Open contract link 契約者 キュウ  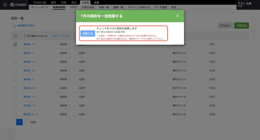tap(31, 114)
